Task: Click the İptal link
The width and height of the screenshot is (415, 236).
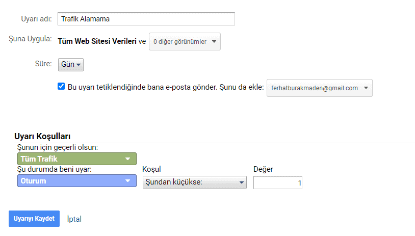Action: coord(74,219)
